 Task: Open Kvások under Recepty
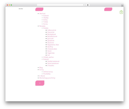(46, 59)
